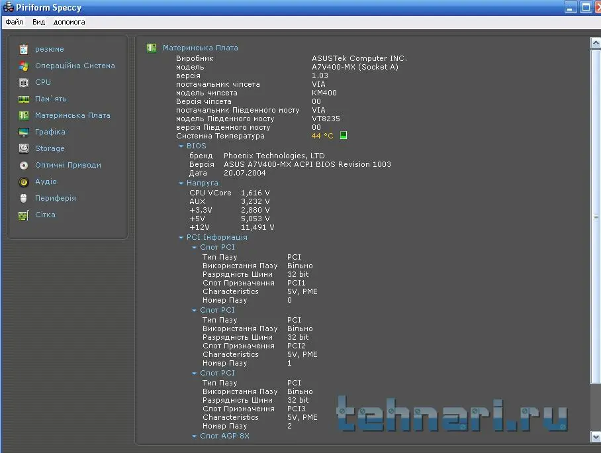
Task: Click the A7V400-MX (Socket A) model value
Action: pyautogui.click(x=355, y=67)
